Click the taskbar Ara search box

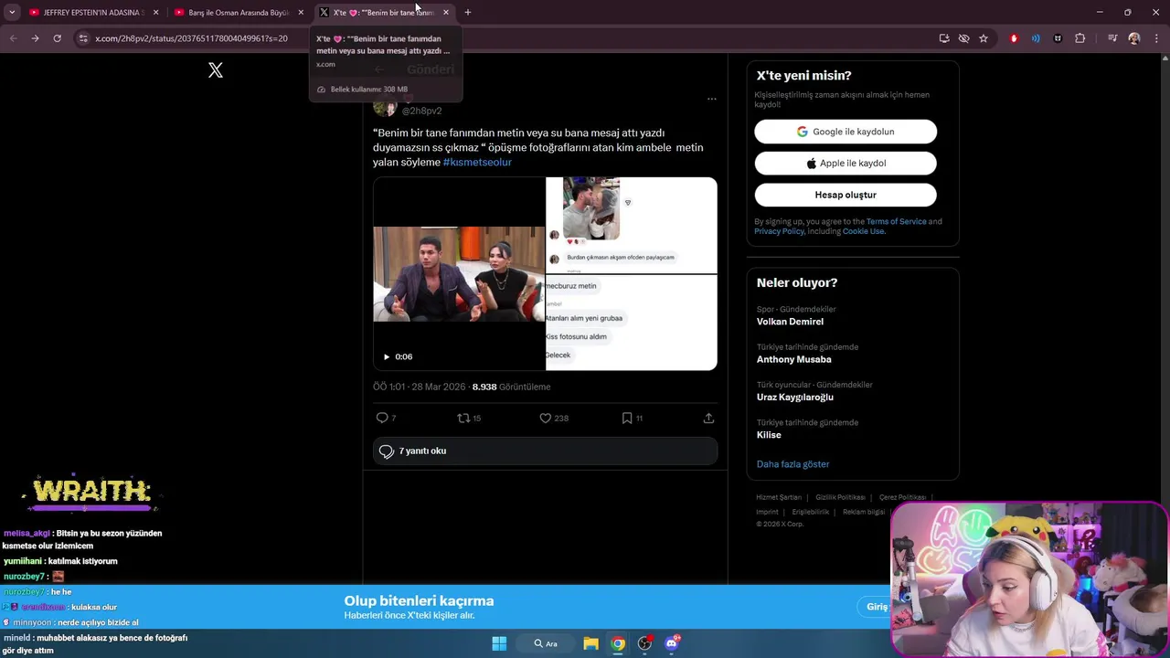[547, 643]
